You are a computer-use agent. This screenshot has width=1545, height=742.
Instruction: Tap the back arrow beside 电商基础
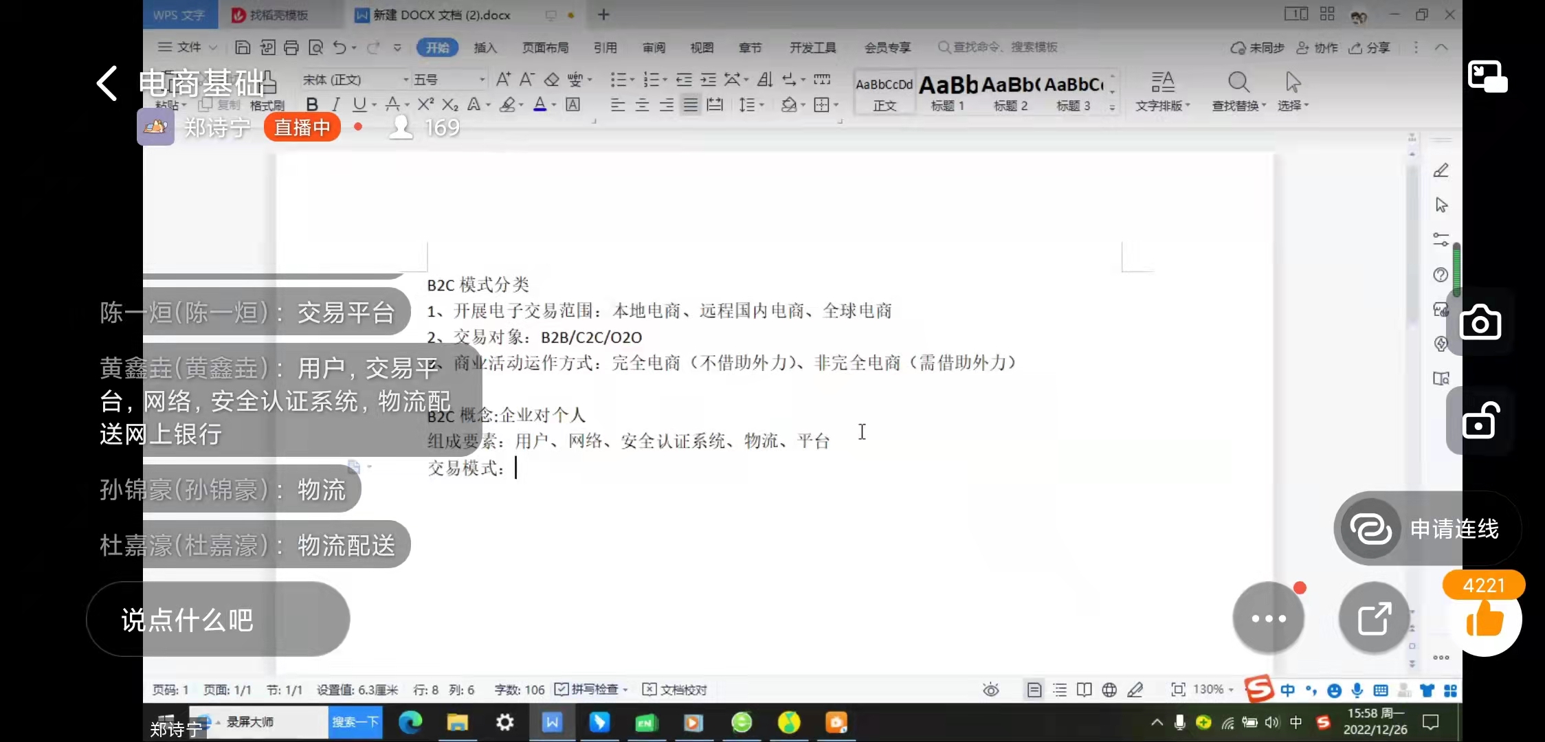click(107, 84)
